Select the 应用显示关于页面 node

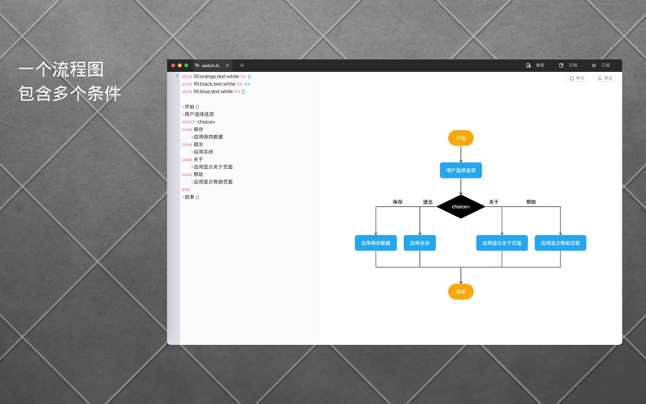pyautogui.click(x=501, y=243)
